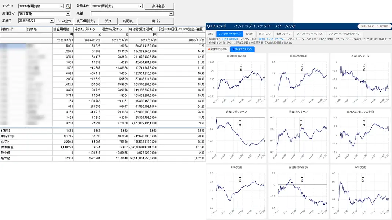Click the 過去1年リターン factor chart
This screenshot has width=392, height=220.
point(298,136)
